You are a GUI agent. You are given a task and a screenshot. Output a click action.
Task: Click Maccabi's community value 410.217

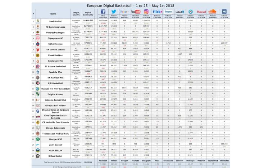coord(88,88)
